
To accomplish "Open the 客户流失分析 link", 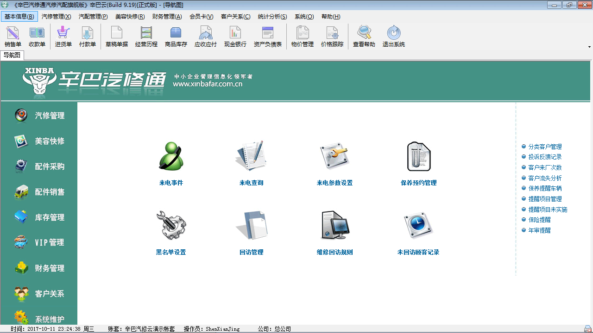I will pyautogui.click(x=545, y=178).
